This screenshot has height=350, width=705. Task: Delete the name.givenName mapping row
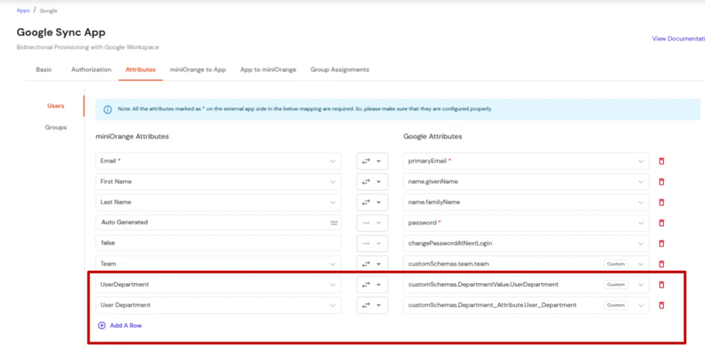661,182
